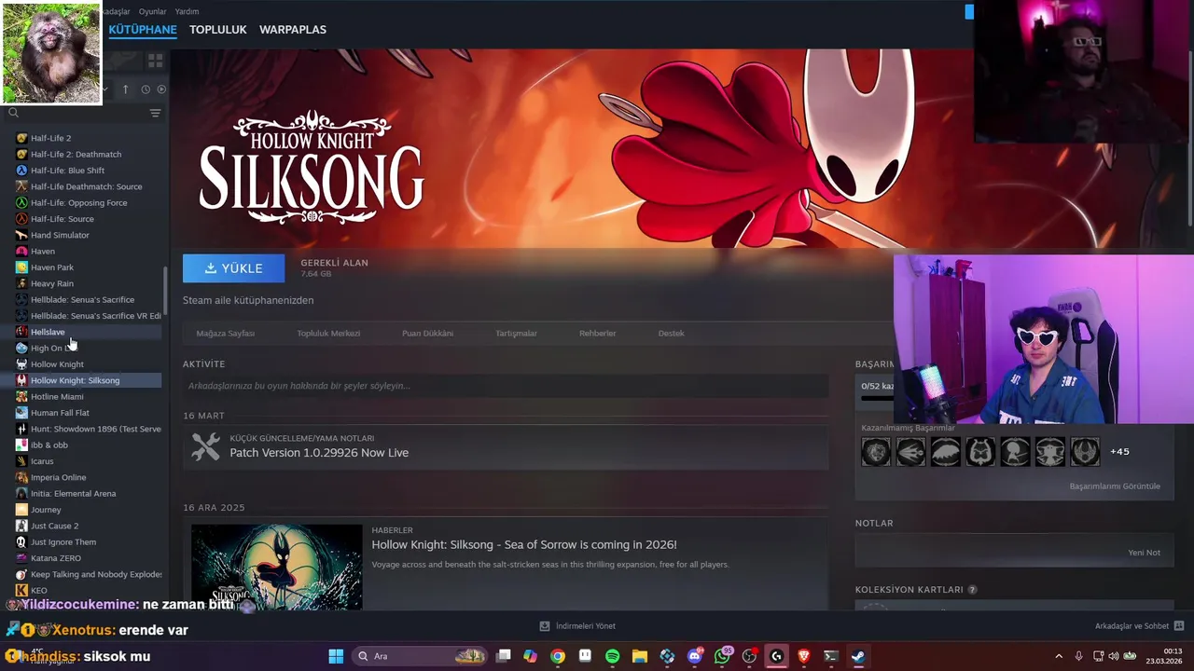Open the Puan Dükkânı tab

tap(427, 333)
